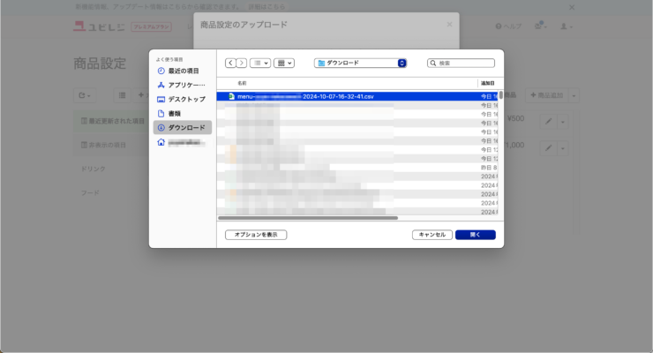The width and height of the screenshot is (653, 353).
Task: Select ダウンロード in the sidebar
Action: click(x=183, y=127)
